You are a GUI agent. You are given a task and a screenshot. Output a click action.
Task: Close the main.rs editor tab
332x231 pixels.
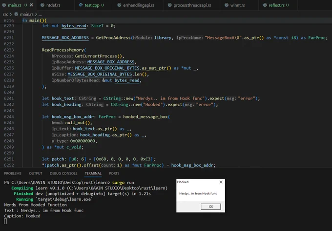point(31,5)
